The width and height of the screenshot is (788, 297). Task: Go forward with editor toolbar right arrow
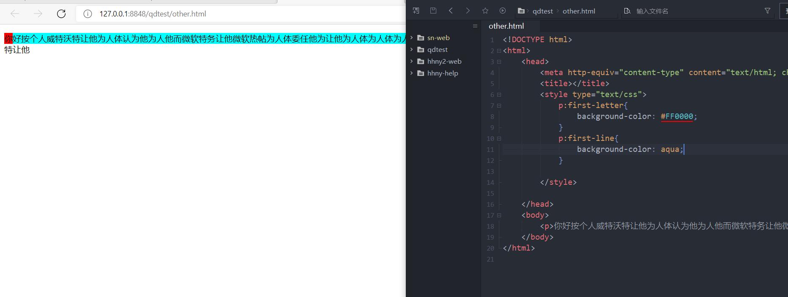(468, 11)
